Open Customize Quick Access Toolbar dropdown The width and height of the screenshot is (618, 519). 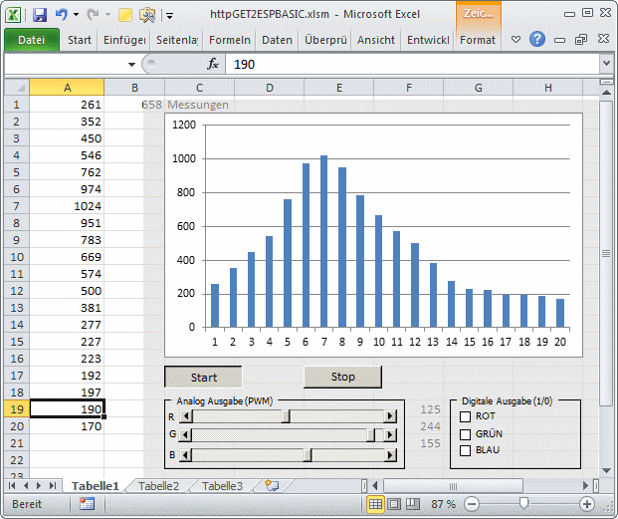(169, 16)
